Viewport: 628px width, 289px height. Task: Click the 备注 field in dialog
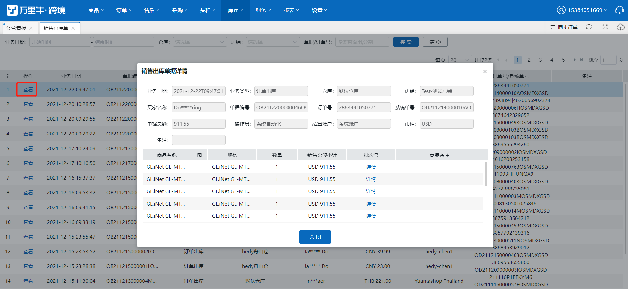(199, 140)
